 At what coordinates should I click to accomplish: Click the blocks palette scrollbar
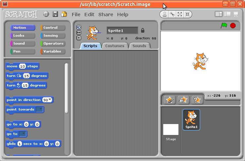click(x=67, y=88)
